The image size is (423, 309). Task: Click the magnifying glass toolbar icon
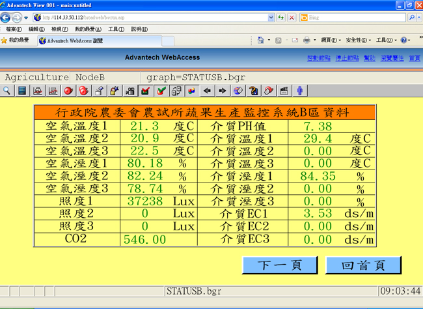pos(7,91)
